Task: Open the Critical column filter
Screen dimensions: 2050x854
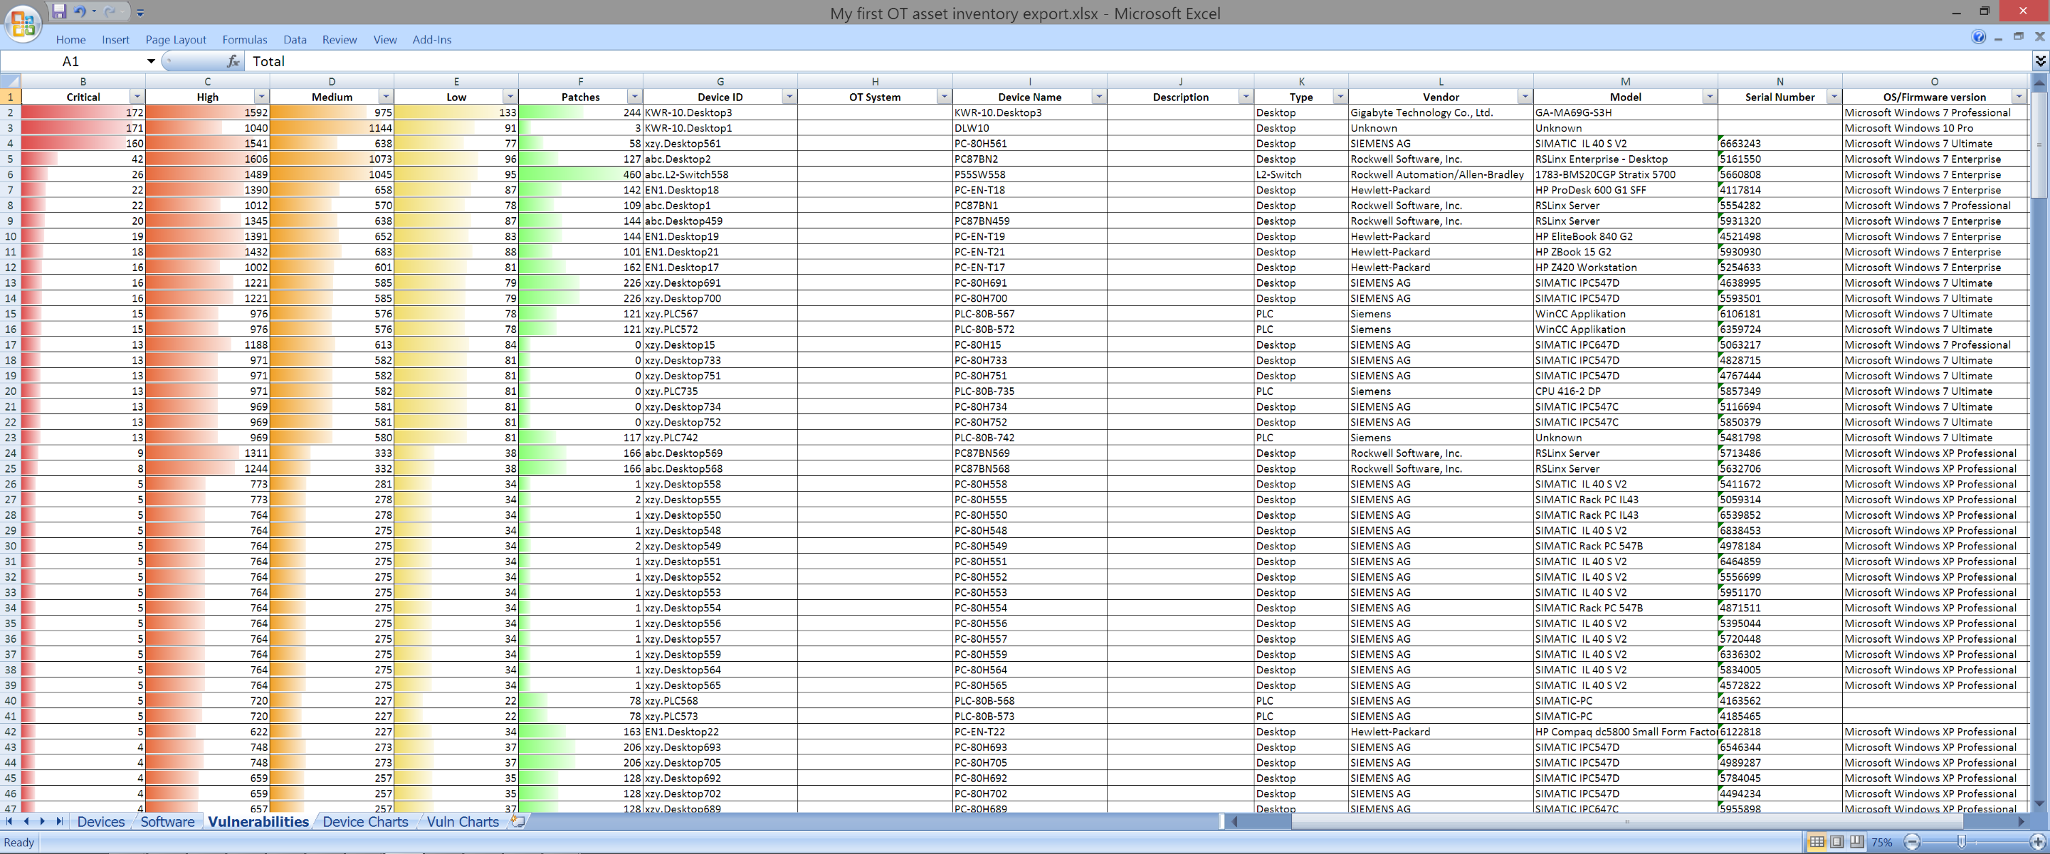Action: click(x=137, y=97)
